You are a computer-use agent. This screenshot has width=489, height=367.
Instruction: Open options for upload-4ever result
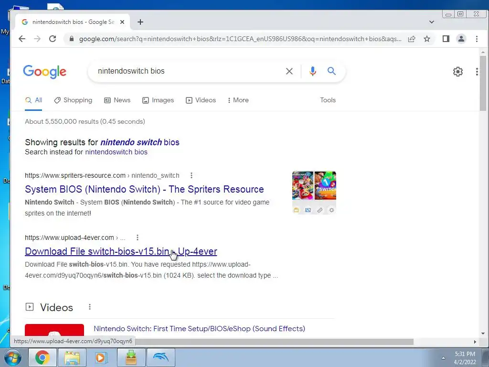point(138,237)
